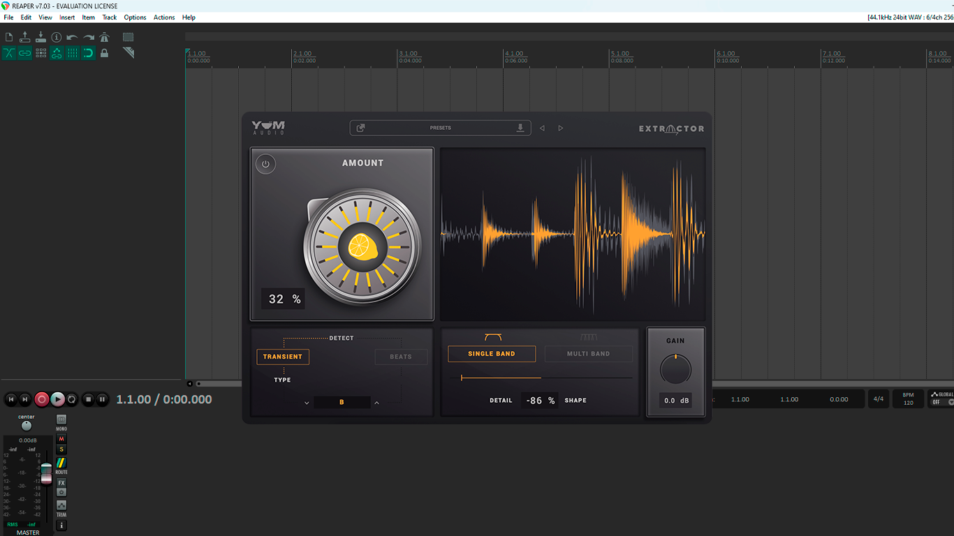
Task: Open the File menu
Action: coord(8,17)
